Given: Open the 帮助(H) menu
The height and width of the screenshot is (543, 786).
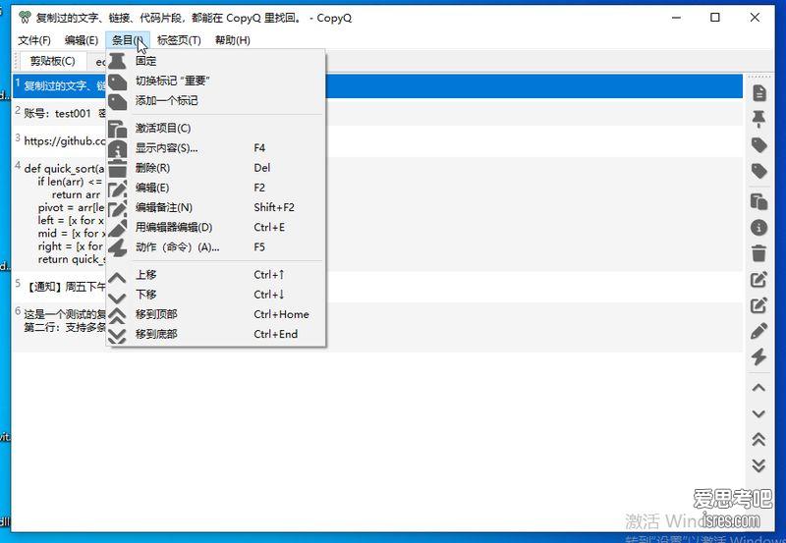Looking at the screenshot, I should pyautogui.click(x=232, y=40).
